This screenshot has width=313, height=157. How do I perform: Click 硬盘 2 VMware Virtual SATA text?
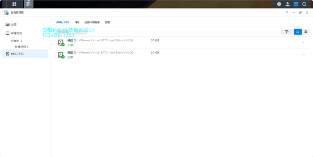click(100, 41)
